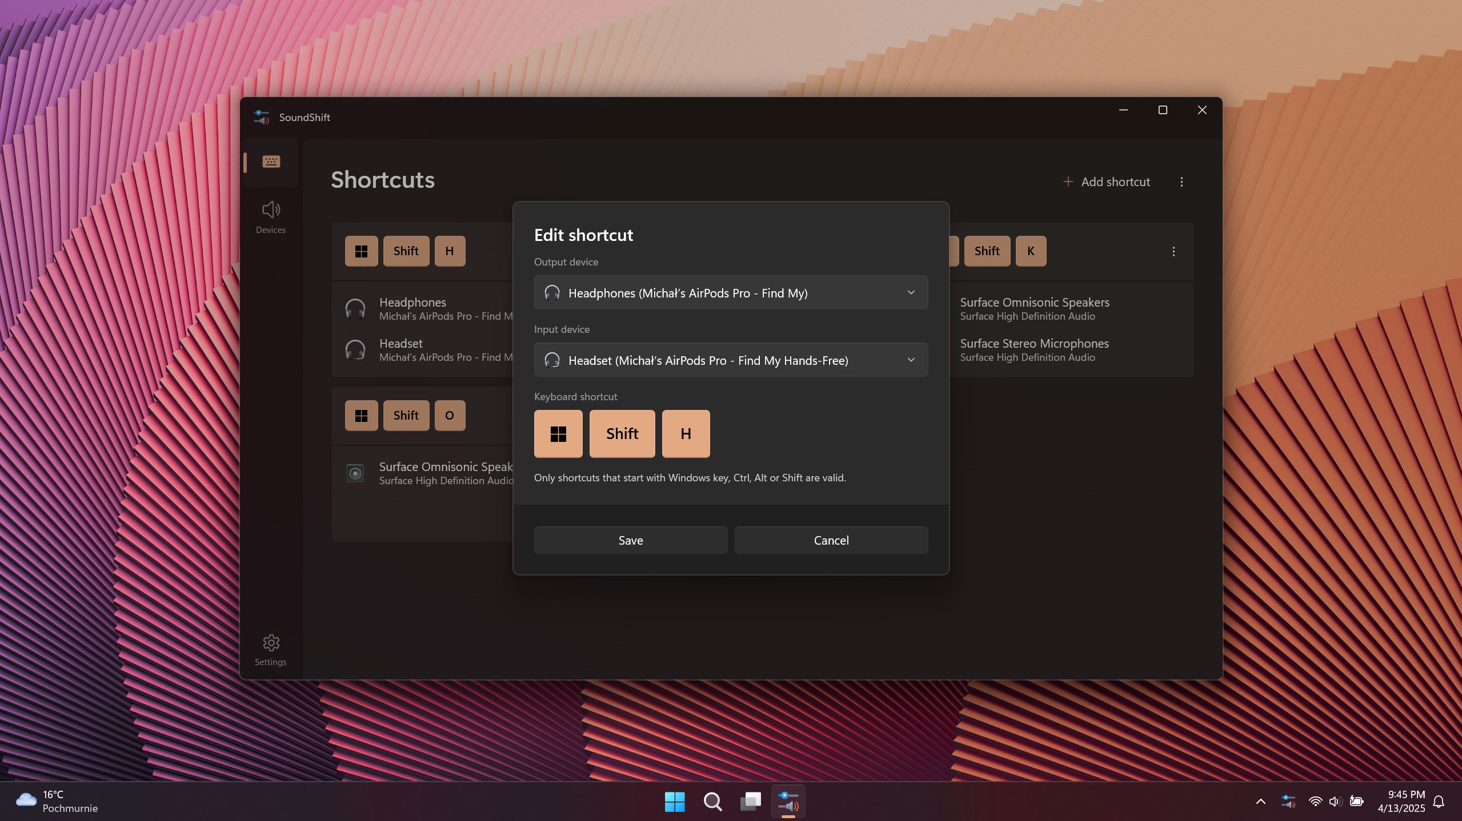Image resolution: width=1462 pixels, height=821 pixels.
Task: Select Headset text in first shortcut card
Action: (401, 343)
